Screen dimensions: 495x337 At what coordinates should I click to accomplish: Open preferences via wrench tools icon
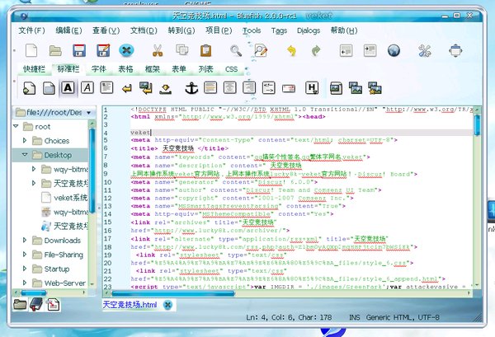point(425,51)
